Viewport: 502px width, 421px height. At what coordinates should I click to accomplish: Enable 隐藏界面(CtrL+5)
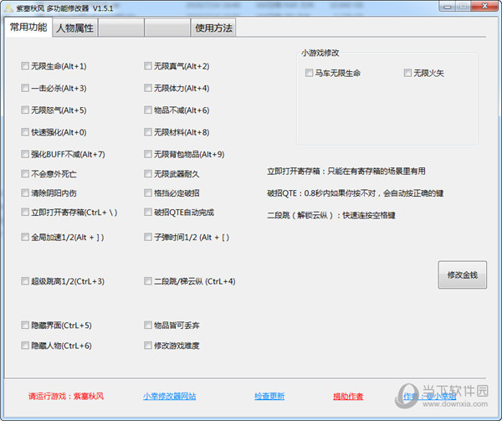tap(25, 326)
